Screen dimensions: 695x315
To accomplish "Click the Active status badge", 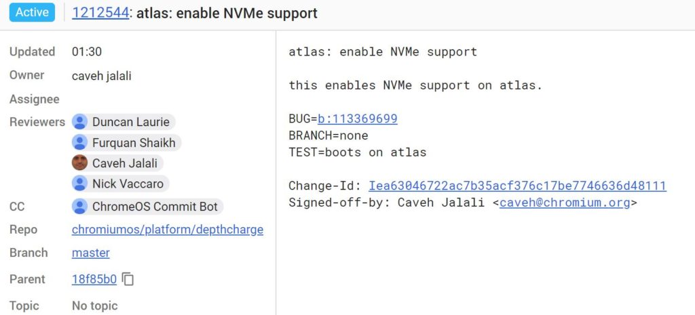I will tap(32, 12).
